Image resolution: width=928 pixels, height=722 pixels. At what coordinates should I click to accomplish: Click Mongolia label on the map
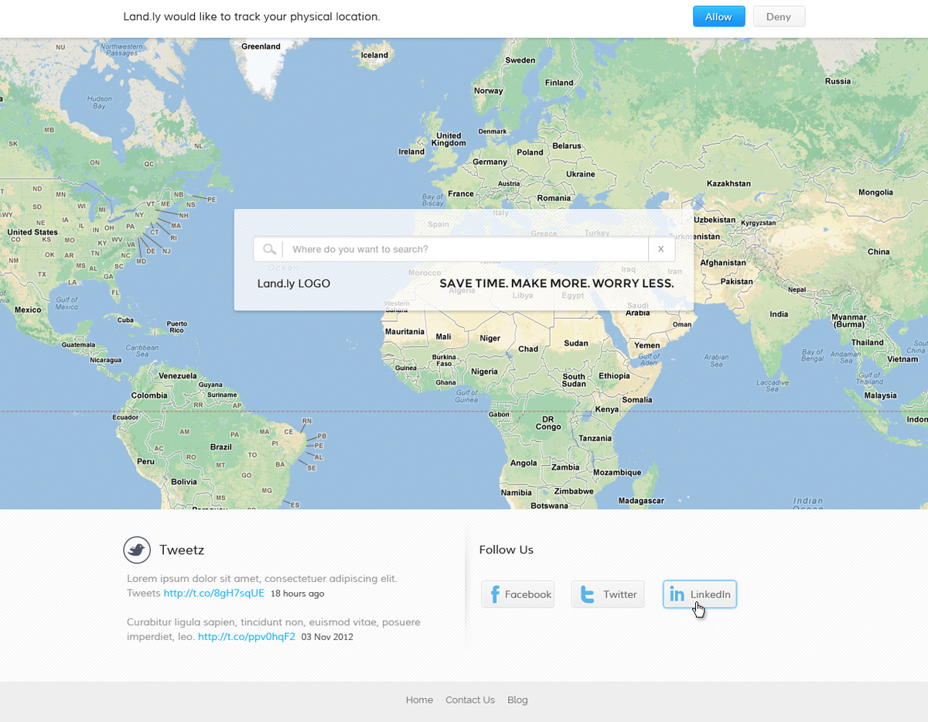coord(876,193)
